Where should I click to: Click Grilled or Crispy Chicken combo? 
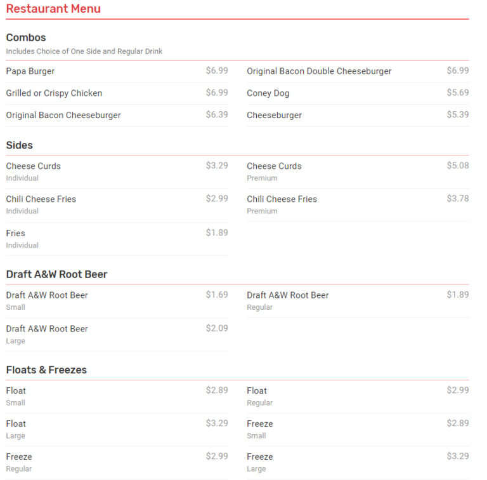(x=54, y=93)
